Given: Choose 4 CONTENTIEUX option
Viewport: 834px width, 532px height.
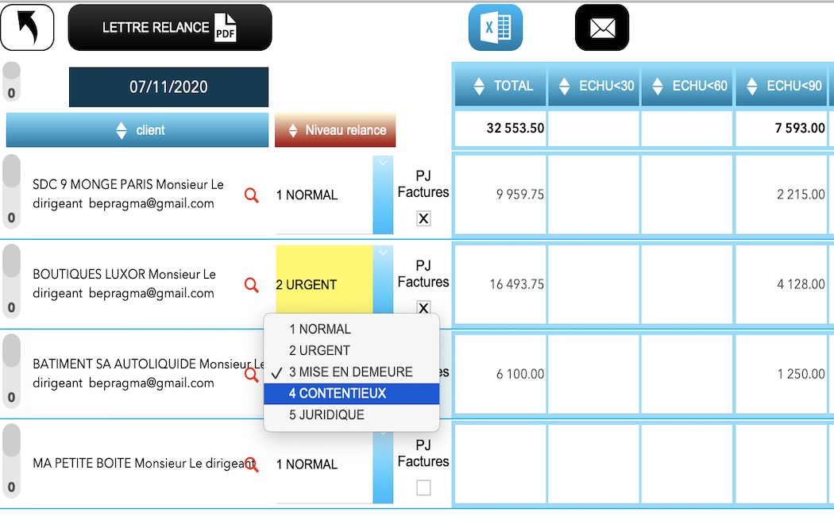Looking at the screenshot, I should click(352, 393).
